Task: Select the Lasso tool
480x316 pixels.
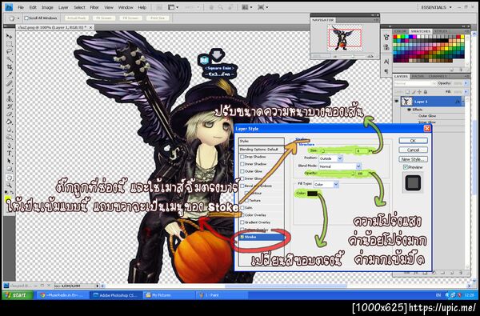Action: 10,52
